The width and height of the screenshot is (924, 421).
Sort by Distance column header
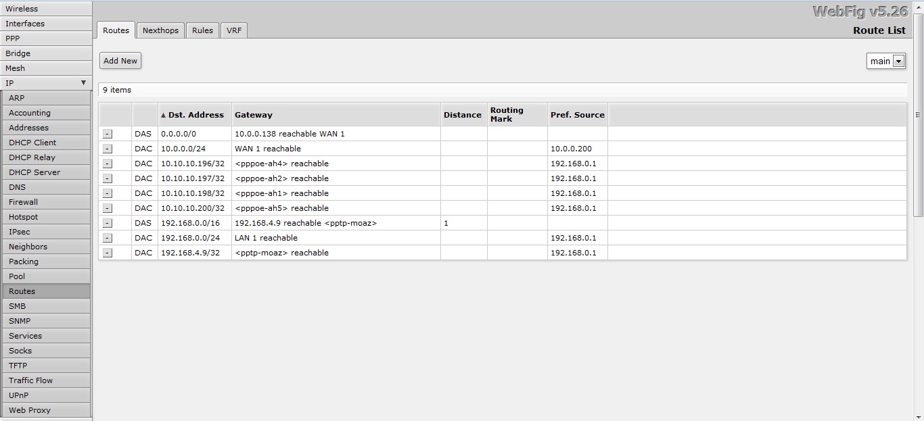[x=464, y=115]
